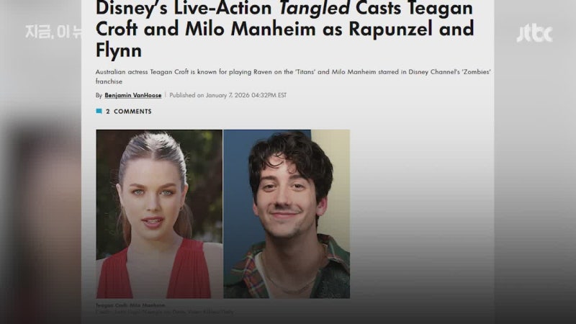Click the word Flynn in the headline
The image size is (576, 324).
(x=119, y=50)
